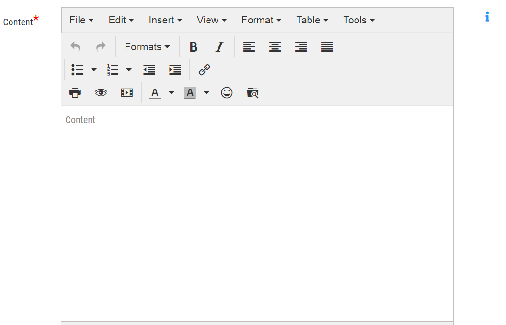506x325 pixels.
Task: Open the File menu
Action: 81,20
